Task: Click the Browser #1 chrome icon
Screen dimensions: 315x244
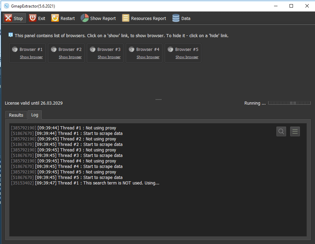Action: coord(15,50)
